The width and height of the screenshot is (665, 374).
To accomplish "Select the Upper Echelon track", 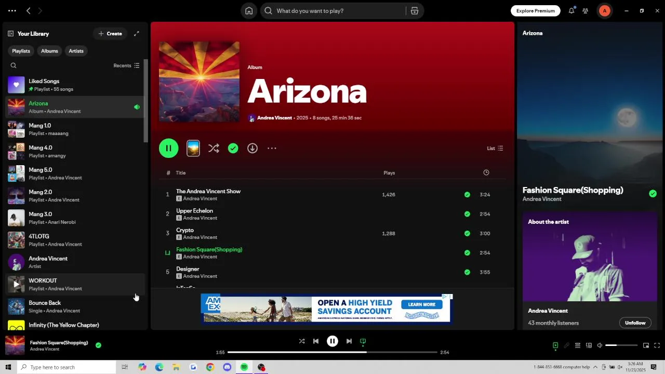I will tap(332, 214).
